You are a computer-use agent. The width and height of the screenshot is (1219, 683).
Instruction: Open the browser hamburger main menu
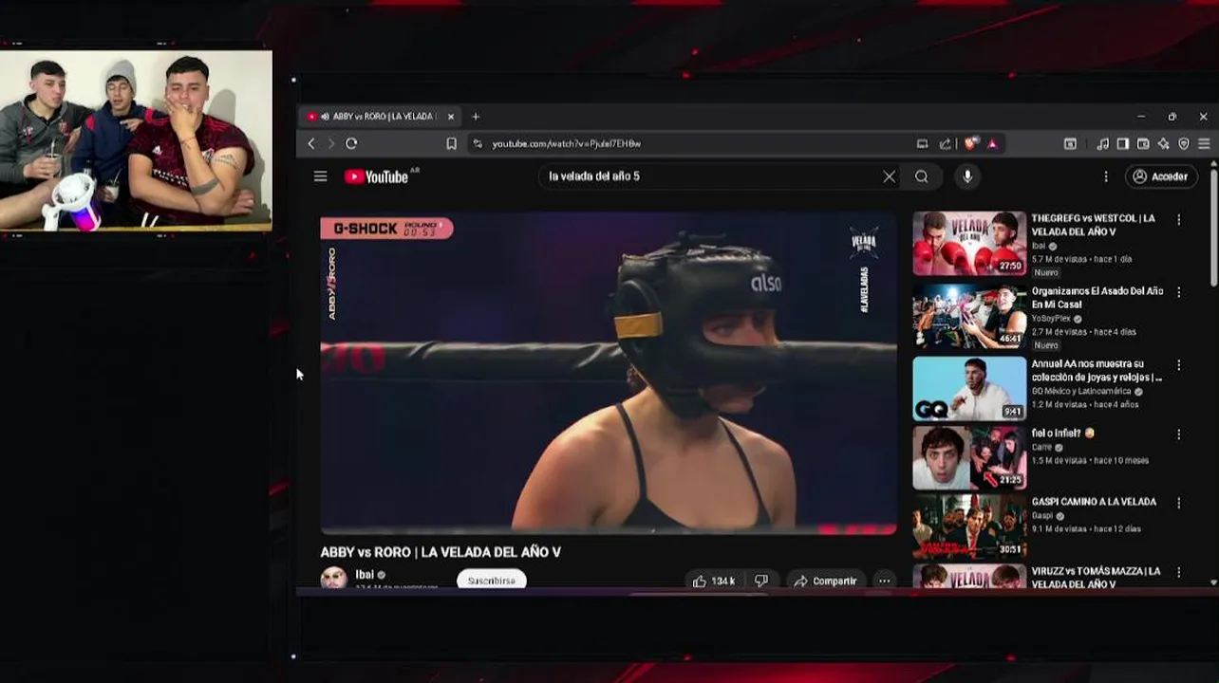pyautogui.click(x=1204, y=144)
